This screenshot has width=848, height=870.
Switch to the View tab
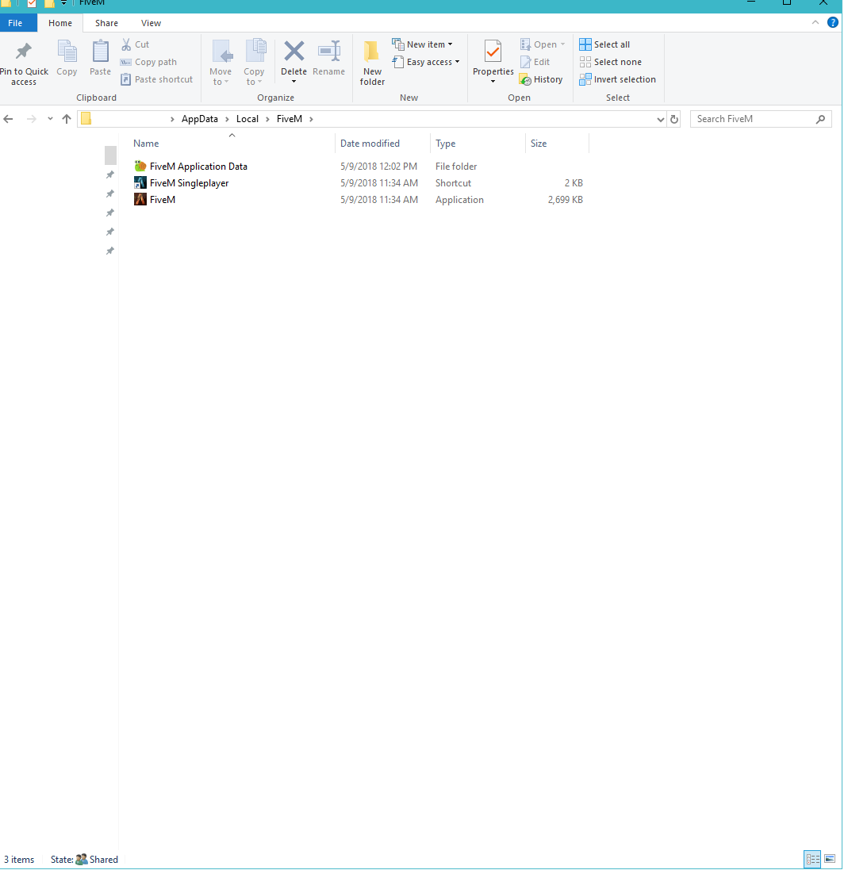coord(151,23)
